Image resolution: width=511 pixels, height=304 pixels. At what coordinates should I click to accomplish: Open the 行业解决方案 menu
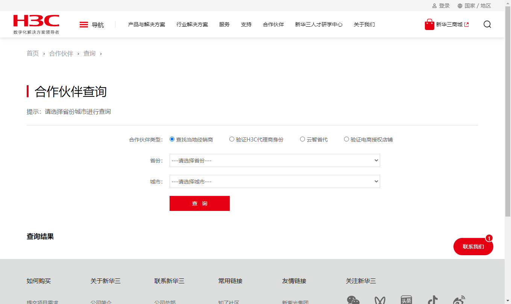[192, 25]
